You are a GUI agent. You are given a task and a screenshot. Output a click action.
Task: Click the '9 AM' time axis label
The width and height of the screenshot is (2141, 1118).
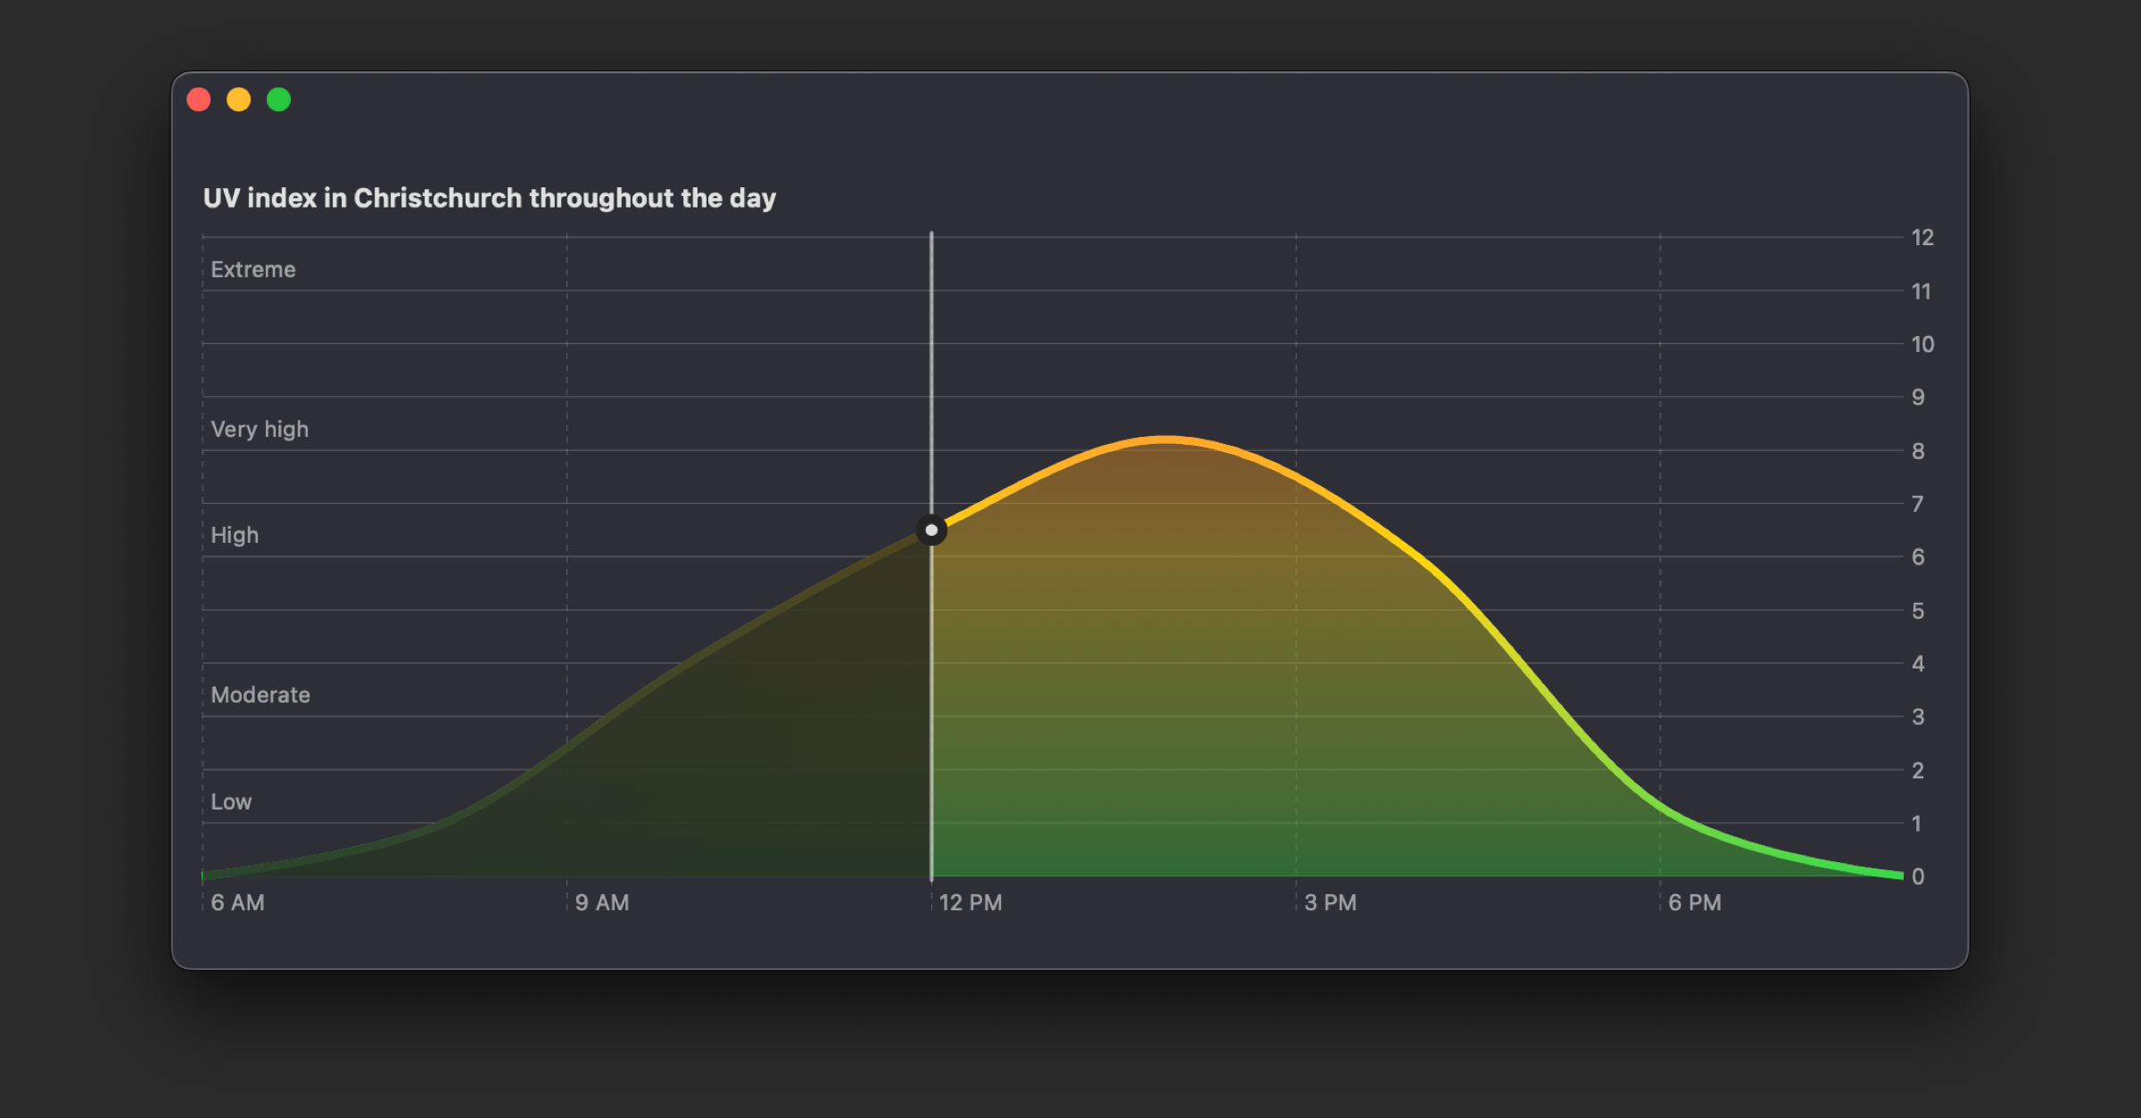pyautogui.click(x=602, y=902)
